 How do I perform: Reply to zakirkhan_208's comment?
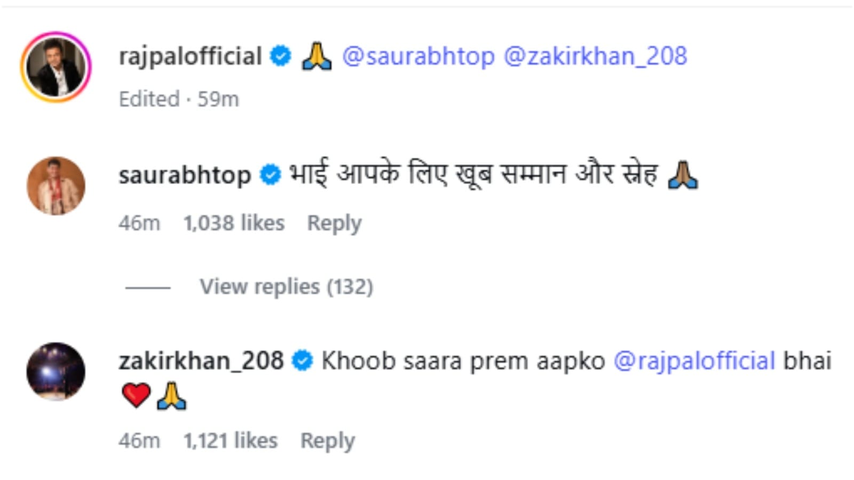coord(327,441)
